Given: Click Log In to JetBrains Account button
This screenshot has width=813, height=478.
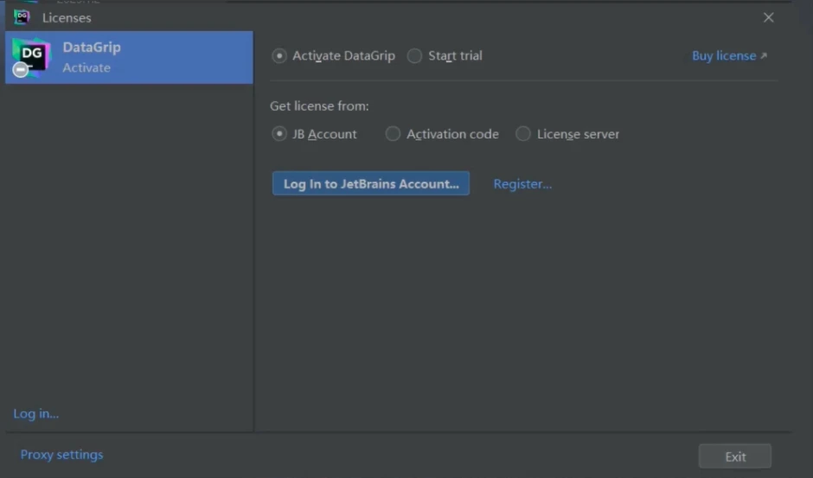Looking at the screenshot, I should pyautogui.click(x=371, y=183).
